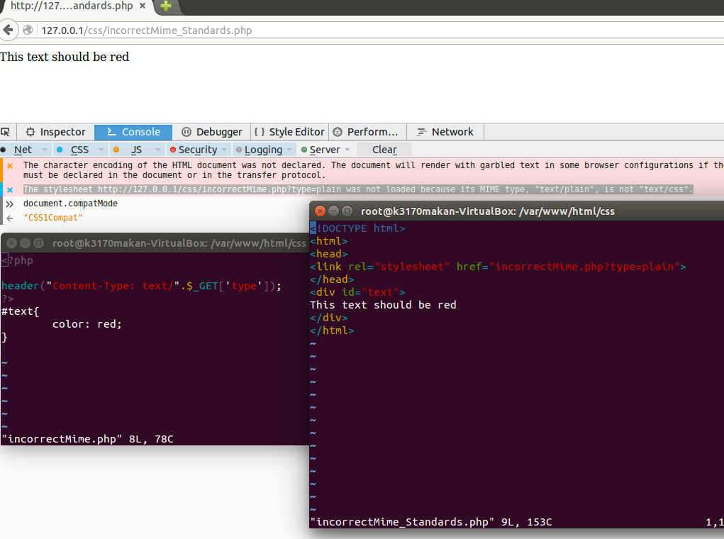Expand the Logging filter dropdown

click(289, 150)
